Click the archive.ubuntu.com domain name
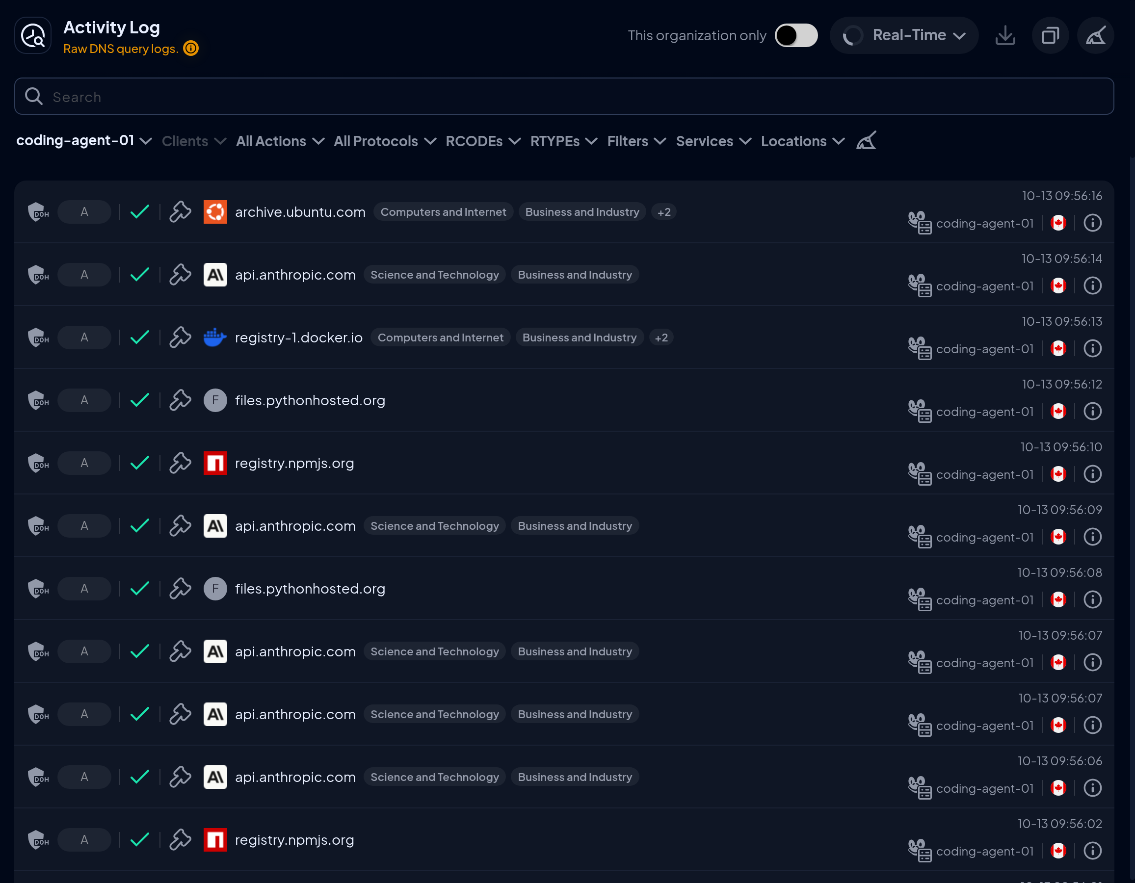The width and height of the screenshot is (1135, 883). click(300, 212)
